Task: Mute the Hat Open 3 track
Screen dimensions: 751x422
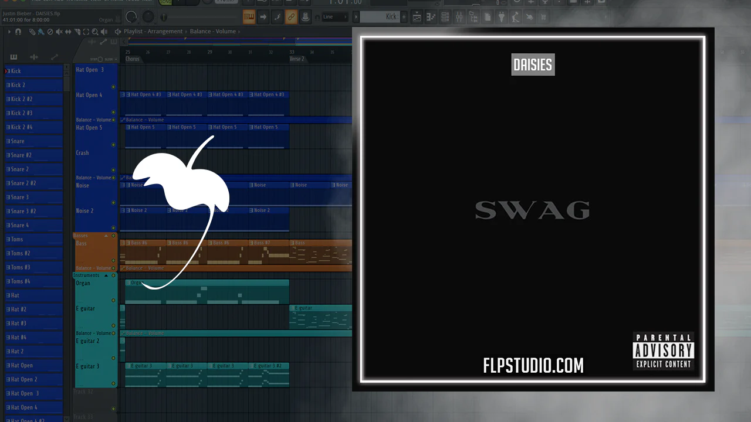Action: point(113,87)
